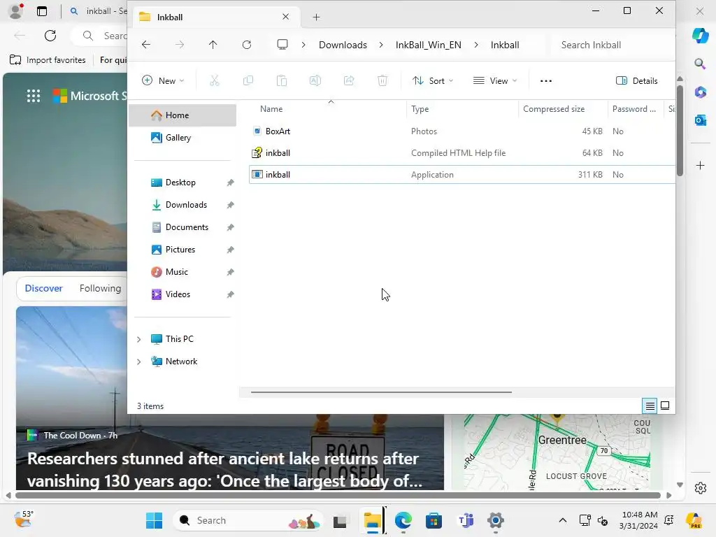
Task: Click the This PC monitor icon in address bar
Action: pyautogui.click(x=282, y=44)
